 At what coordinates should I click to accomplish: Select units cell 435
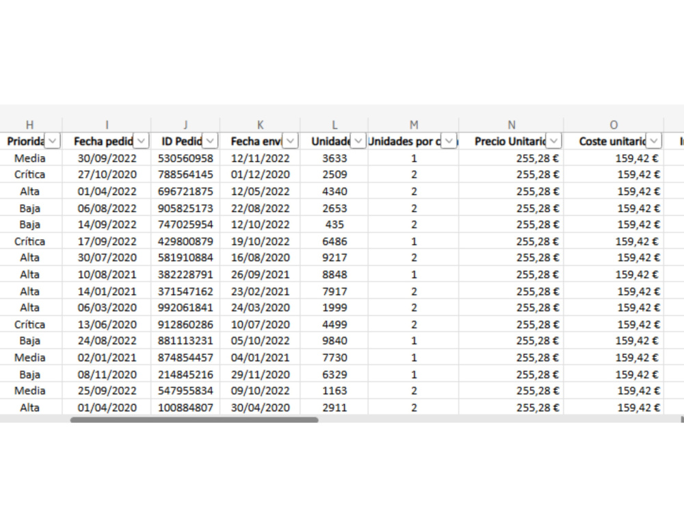pyautogui.click(x=334, y=224)
